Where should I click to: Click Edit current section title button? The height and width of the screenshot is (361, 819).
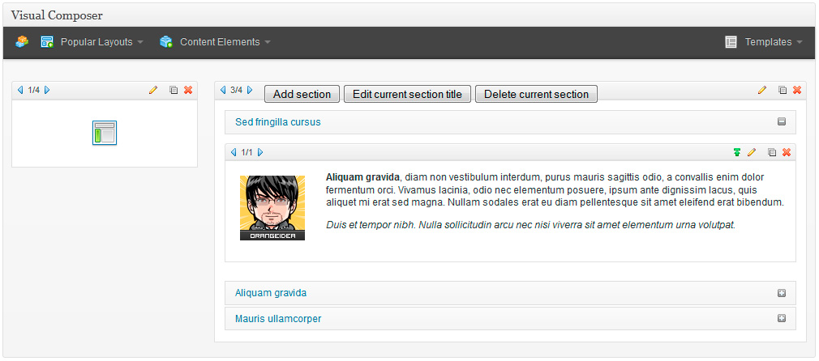click(x=407, y=94)
